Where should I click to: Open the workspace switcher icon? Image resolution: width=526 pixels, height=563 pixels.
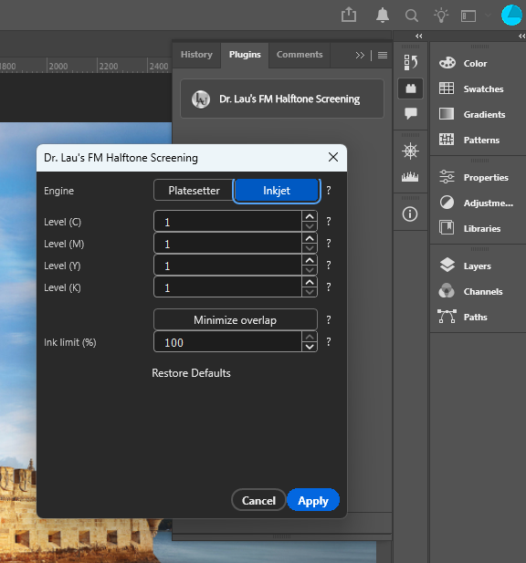(468, 16)
